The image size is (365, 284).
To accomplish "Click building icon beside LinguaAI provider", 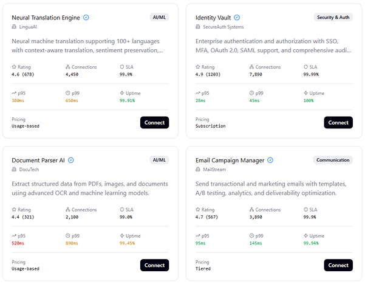I will point(14,27).
